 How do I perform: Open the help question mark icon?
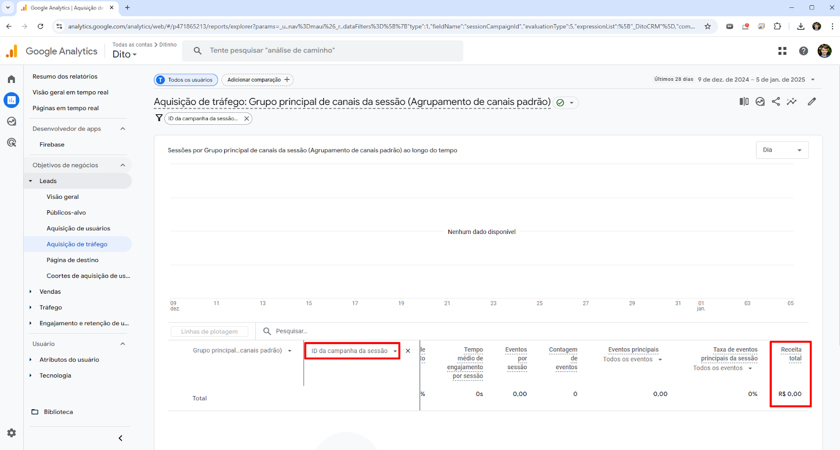click(x=803, y=51)
